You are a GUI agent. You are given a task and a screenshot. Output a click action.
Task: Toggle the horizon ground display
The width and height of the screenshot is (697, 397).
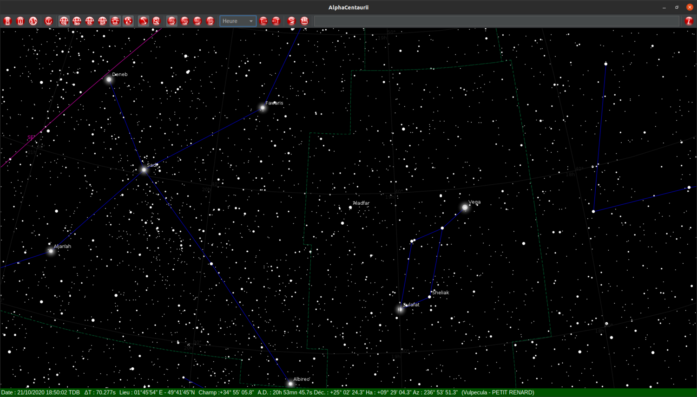[x=115, y=21]
